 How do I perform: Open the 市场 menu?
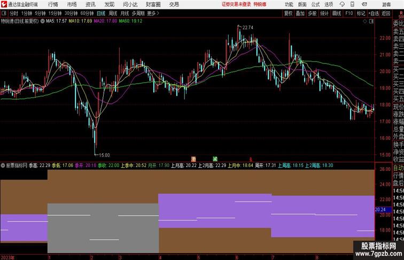tap(72, 4)
